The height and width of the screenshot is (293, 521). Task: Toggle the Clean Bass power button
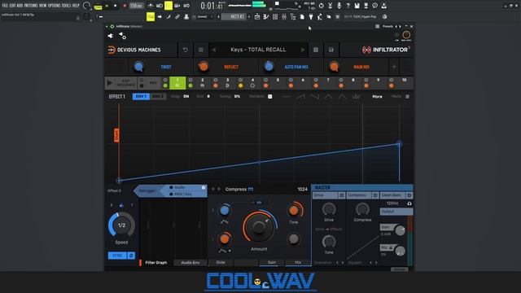tap(409, 195)
